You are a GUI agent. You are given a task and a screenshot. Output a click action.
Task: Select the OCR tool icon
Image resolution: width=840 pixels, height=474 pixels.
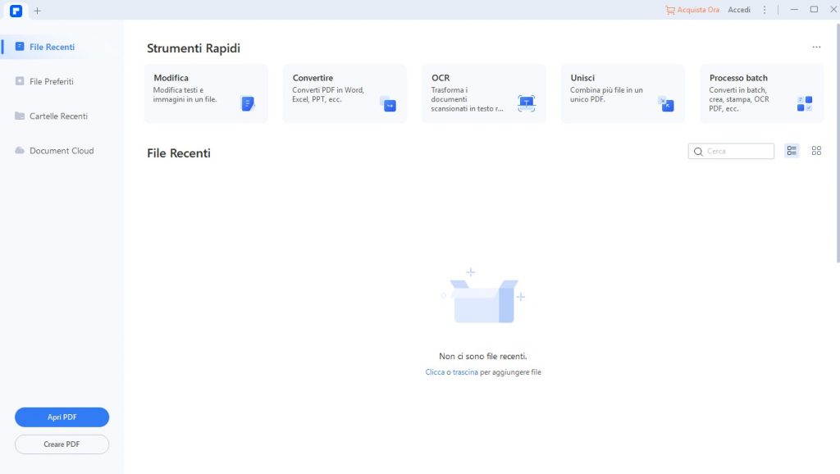tap(526, 101)
